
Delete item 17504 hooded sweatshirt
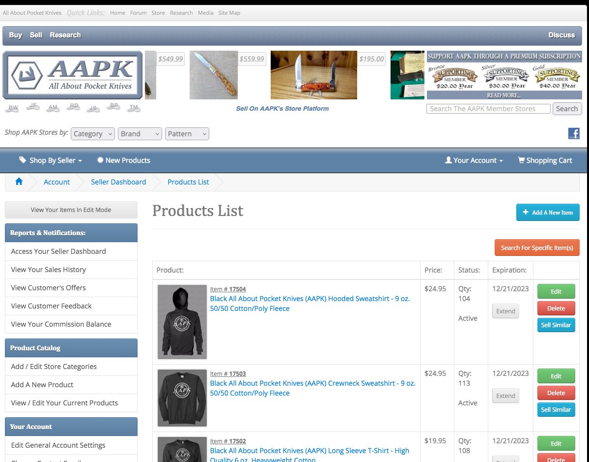[556, 308]
